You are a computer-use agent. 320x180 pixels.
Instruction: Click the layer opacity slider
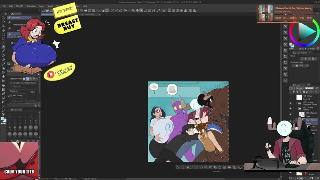pos(309,88)
